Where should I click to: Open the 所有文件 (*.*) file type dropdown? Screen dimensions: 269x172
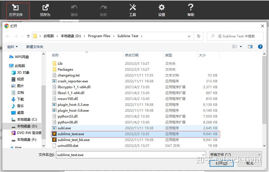(235, 154)
